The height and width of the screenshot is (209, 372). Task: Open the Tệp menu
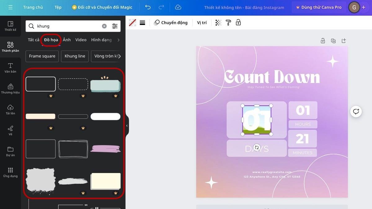point(58,7)
